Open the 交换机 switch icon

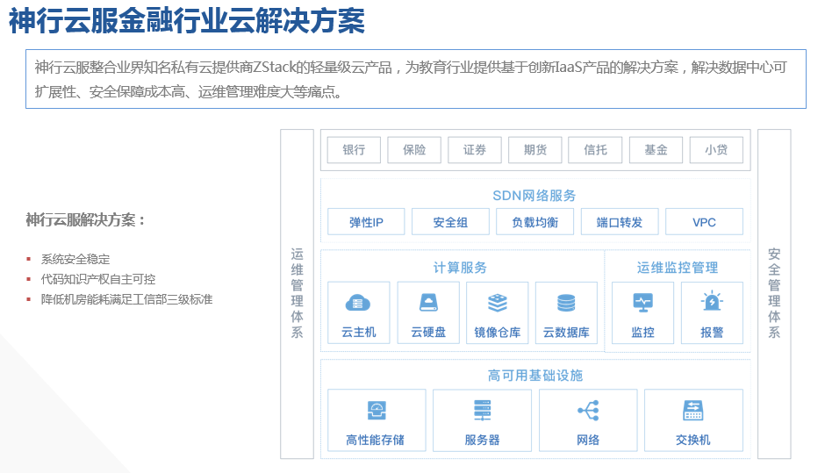[693, 410]
